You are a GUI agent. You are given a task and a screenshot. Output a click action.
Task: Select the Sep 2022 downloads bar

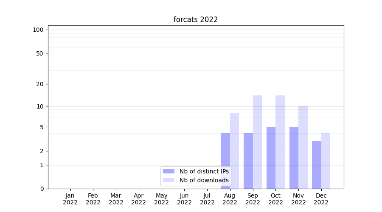click(257, 142)
